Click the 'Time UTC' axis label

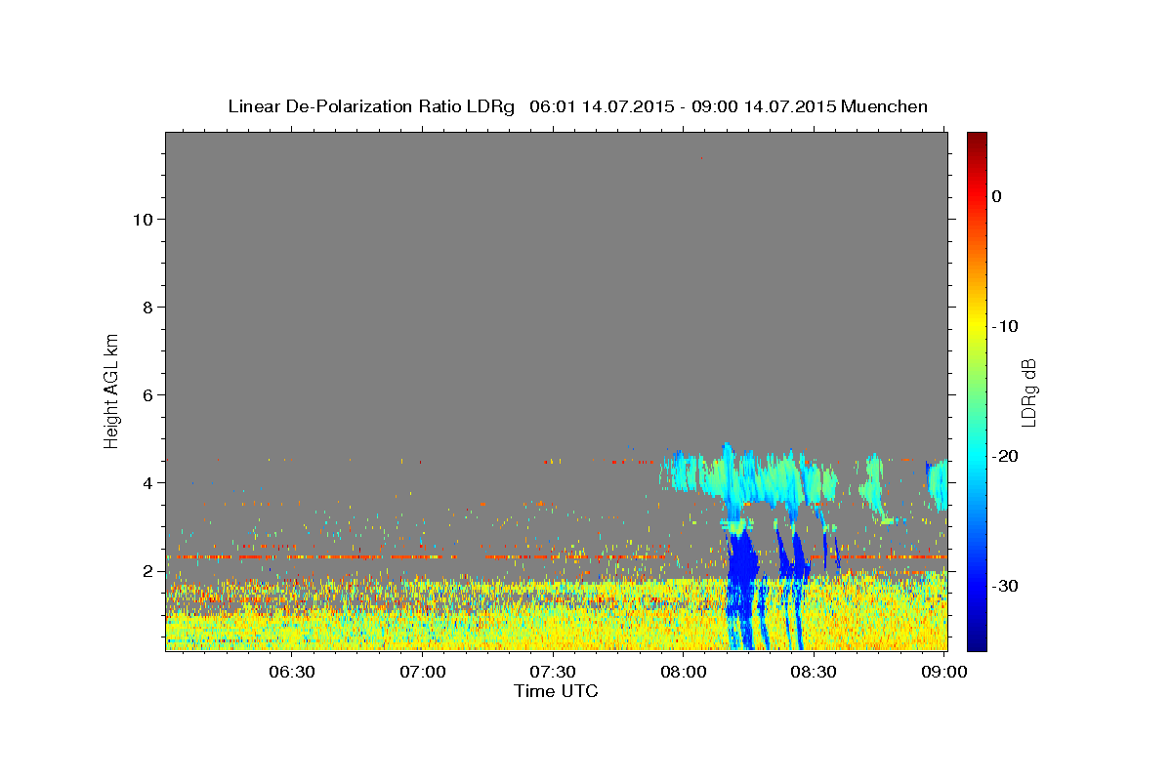tap(556, 691)
